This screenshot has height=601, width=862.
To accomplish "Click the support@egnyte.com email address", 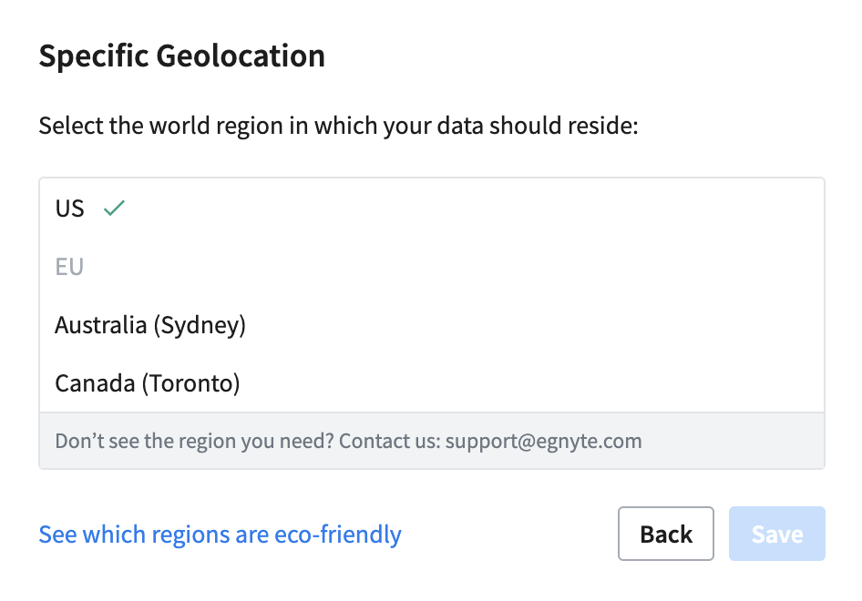I will [x=543, y=442].
